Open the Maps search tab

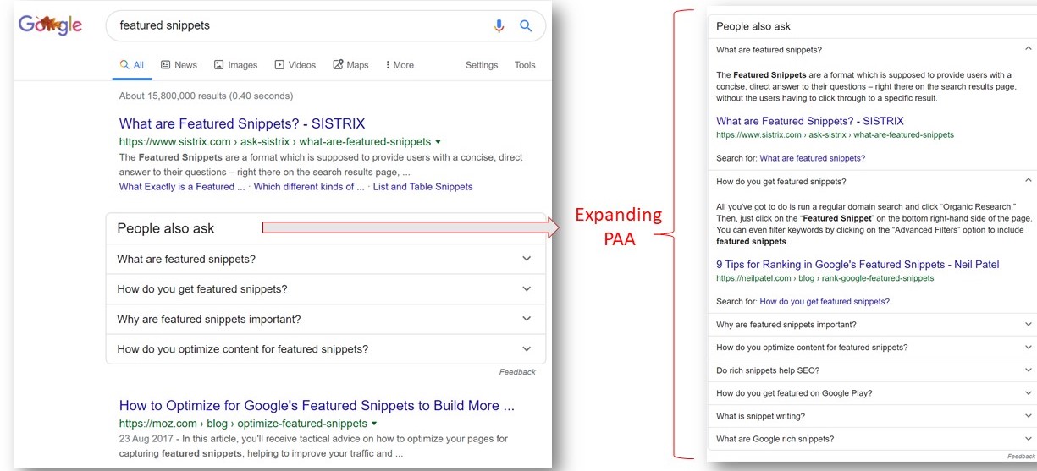[350, 65]
